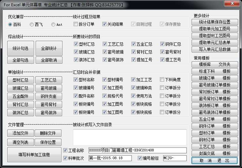Select the Ant compatibility option
The height and width of the screenshot is (168, 242).
click(x=53, y=24)
